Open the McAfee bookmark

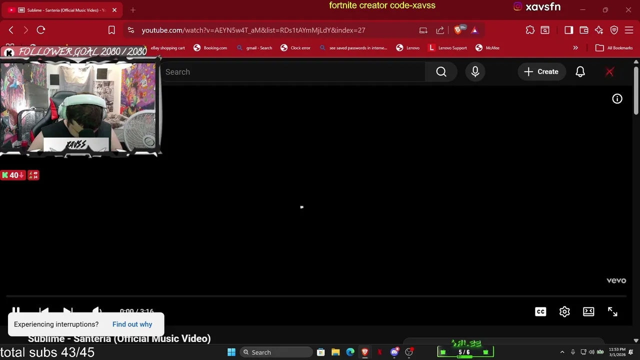pos(487,48)
